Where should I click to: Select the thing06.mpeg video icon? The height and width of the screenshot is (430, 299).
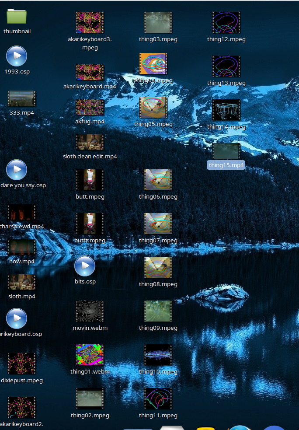pyautogui.click(x=158, y=180)
